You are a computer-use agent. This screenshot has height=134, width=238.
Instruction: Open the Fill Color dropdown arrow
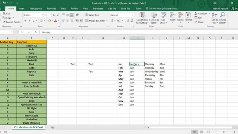pos(52,21)
